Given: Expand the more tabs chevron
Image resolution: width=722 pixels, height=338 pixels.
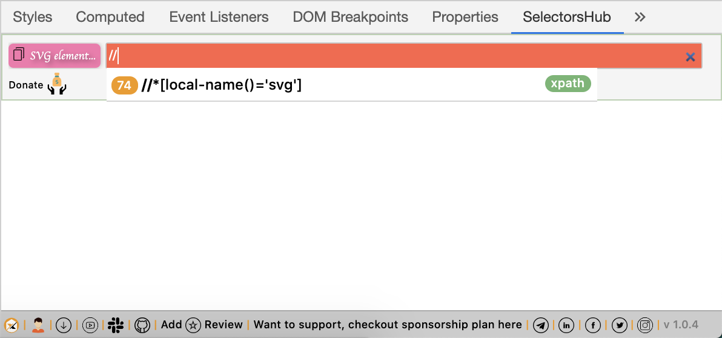Looking at the screenshot, I should (640, 17).
